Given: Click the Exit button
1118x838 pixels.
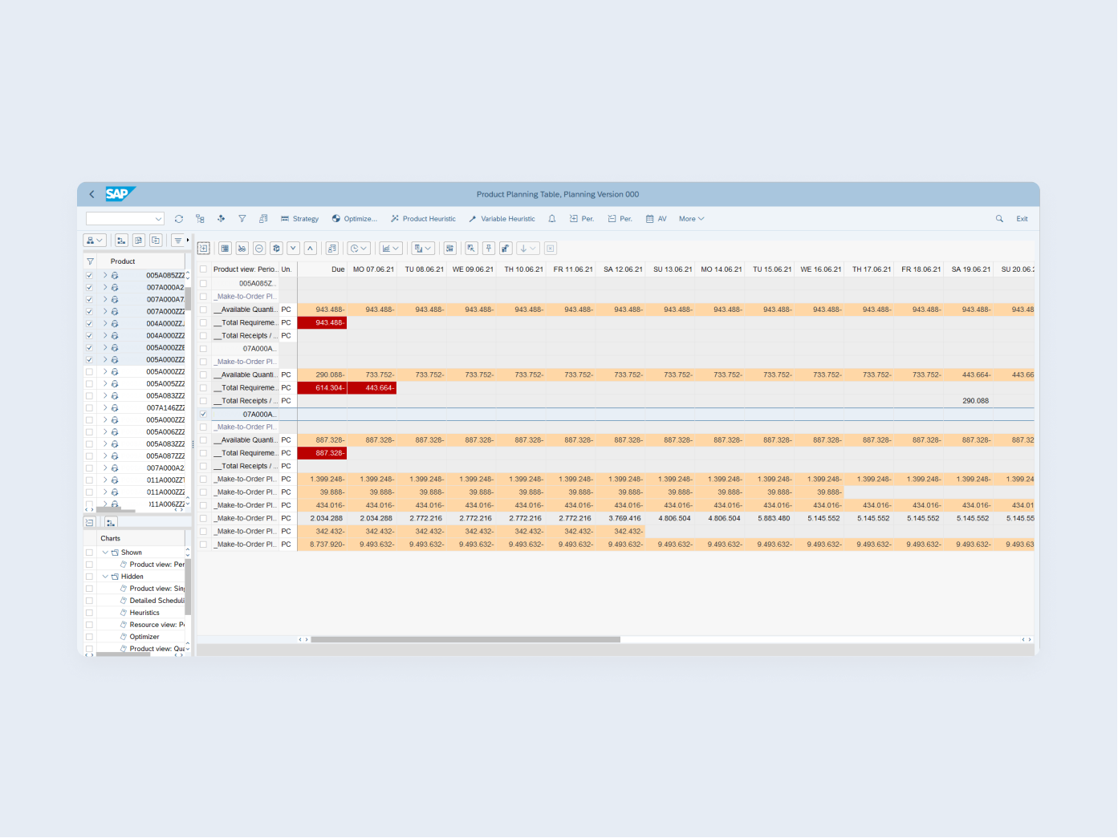Looking at the screenshot, I should tap(1022, 219).
